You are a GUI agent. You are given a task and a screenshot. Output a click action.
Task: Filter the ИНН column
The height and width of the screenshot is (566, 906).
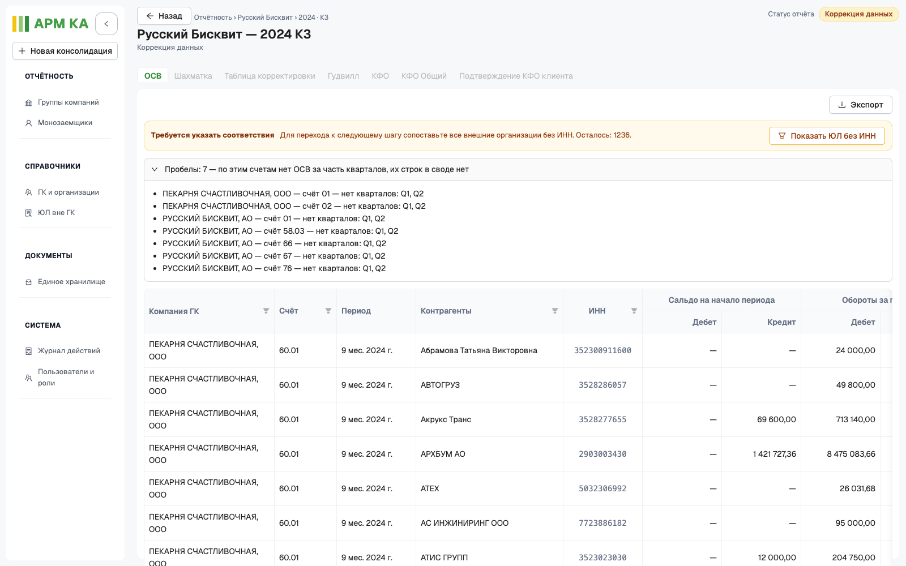point(634,311)
